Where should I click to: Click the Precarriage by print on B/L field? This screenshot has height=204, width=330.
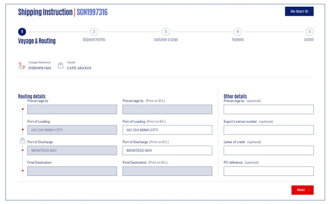(167, 109)
